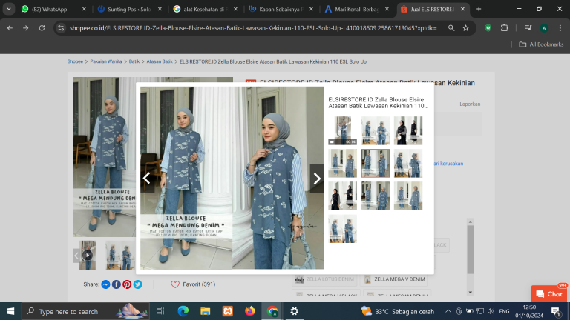Open the Shopee breadcrumb link

pyautogui.click(x=75, y=61)
